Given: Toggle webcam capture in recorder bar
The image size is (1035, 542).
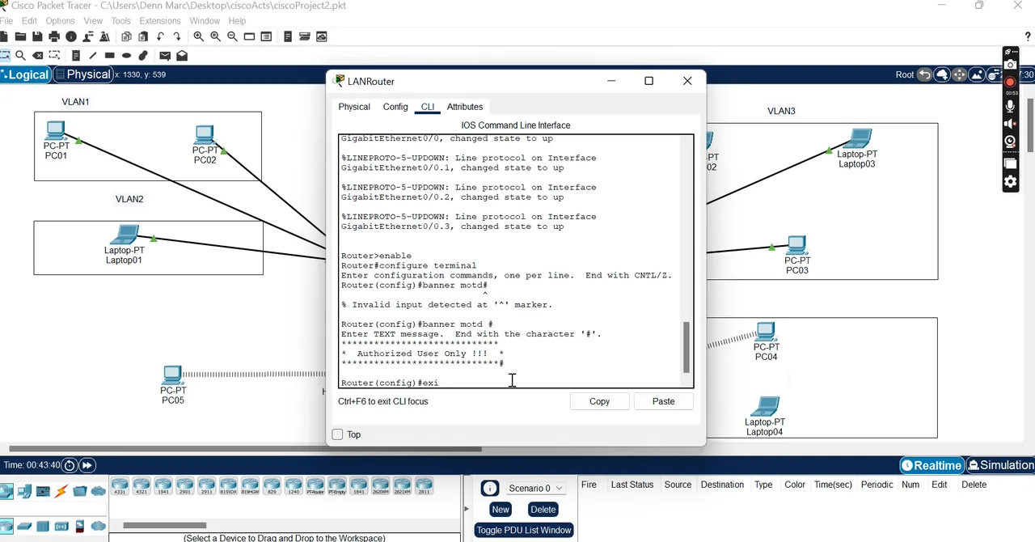Looking at the screenshot, I should coord(1010,142).
